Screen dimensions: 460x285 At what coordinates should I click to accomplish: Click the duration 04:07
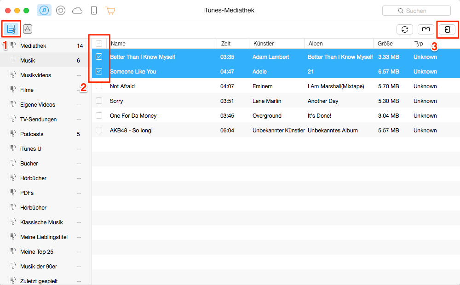(227, 86)
